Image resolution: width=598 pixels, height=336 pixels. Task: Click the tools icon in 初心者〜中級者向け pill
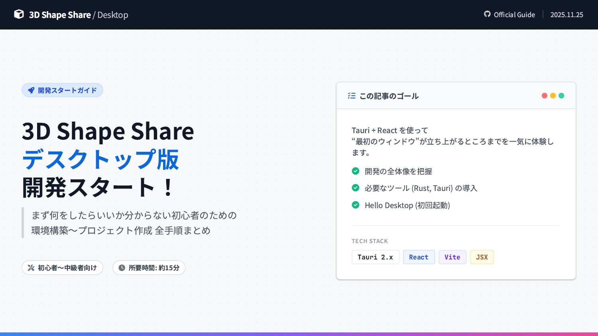[x=31, y=268]
